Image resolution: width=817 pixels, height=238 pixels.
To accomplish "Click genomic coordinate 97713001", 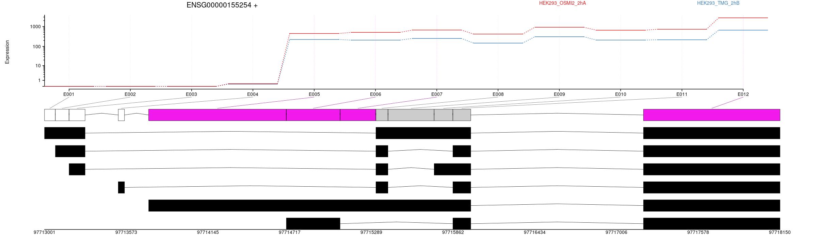I will [x=44, y=233].
